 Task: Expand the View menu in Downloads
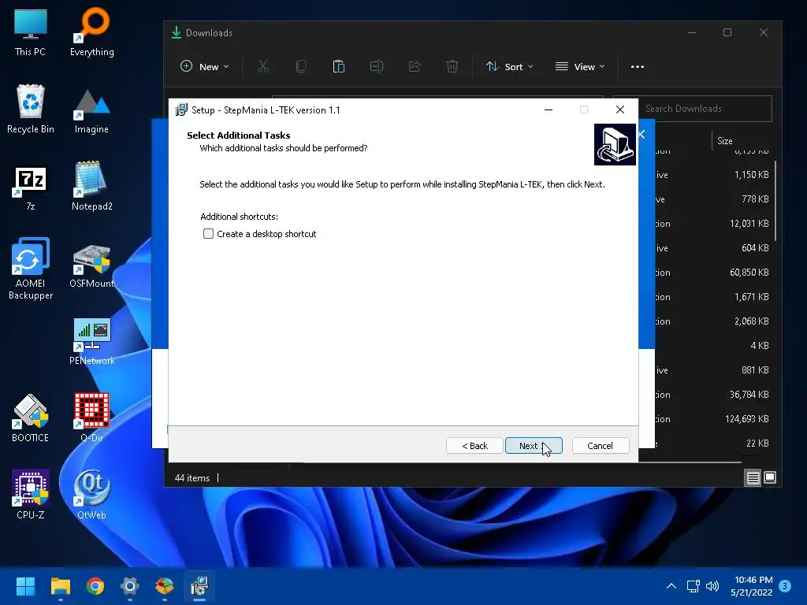(579, 66)
